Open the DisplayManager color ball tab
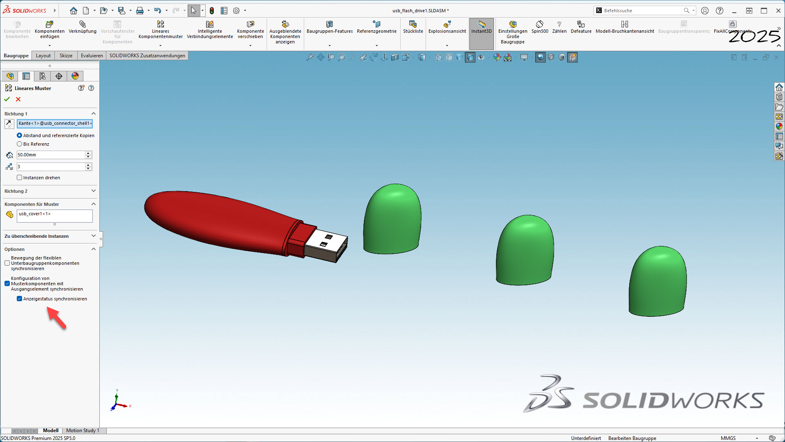 coord(75,76)
